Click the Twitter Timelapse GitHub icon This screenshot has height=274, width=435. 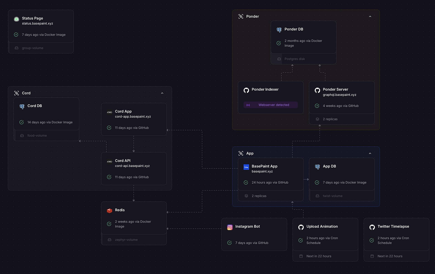click(372, 227)
